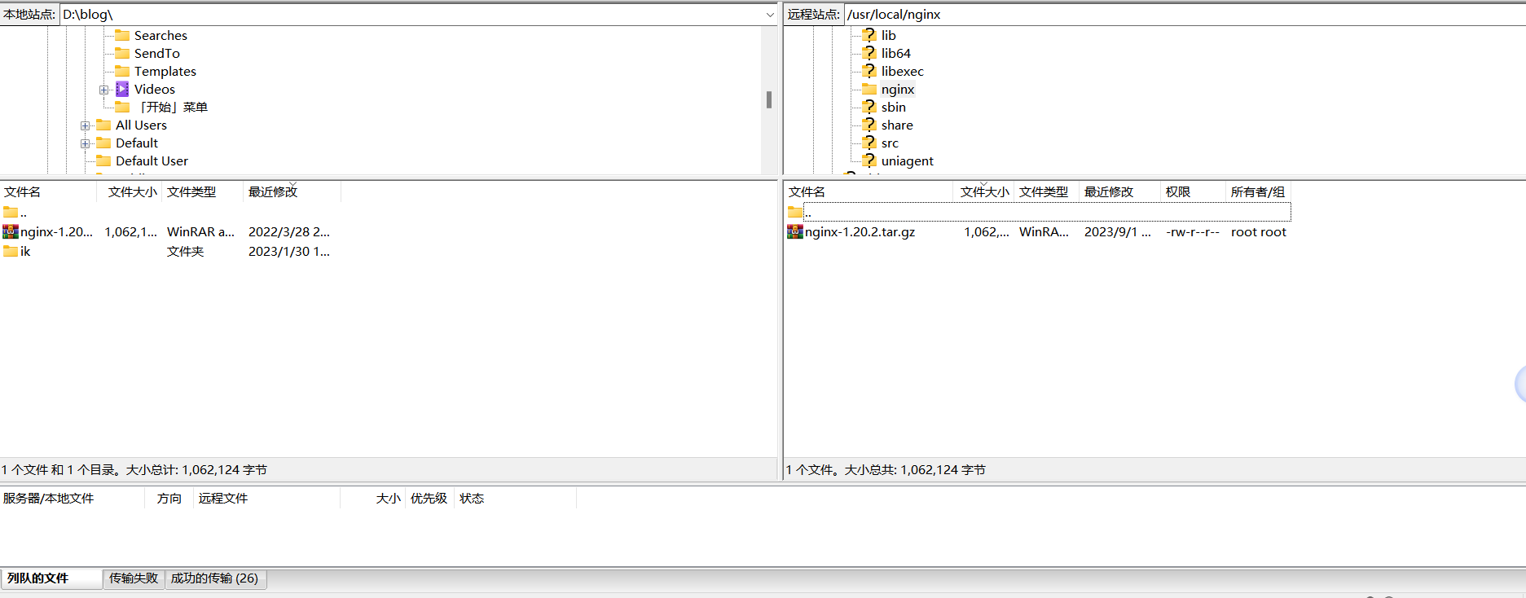Click 大小 queue column header

click(x=373, y=499)
